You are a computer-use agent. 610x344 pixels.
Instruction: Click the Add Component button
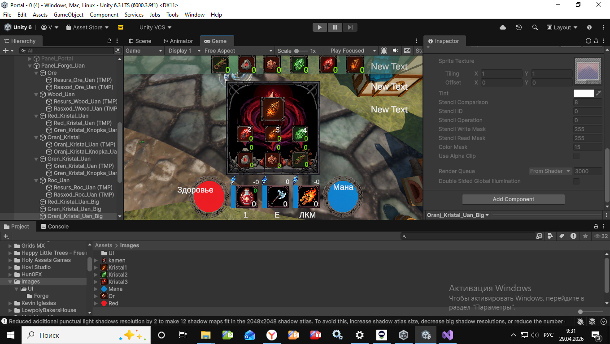pos(514,199)
